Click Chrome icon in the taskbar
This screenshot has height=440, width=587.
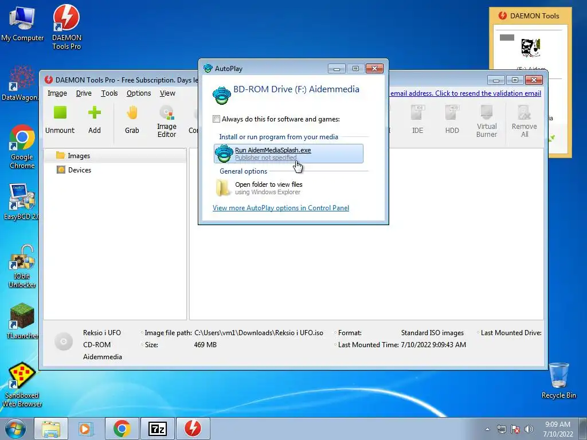[x=122, y=429]
